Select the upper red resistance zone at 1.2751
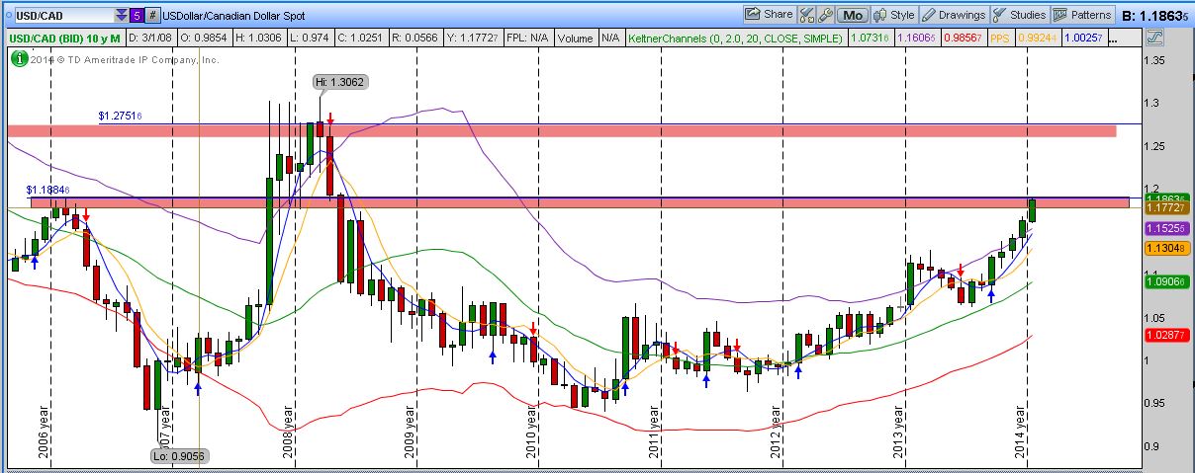This screenshot has height=473, width=1195. point(560,131)
